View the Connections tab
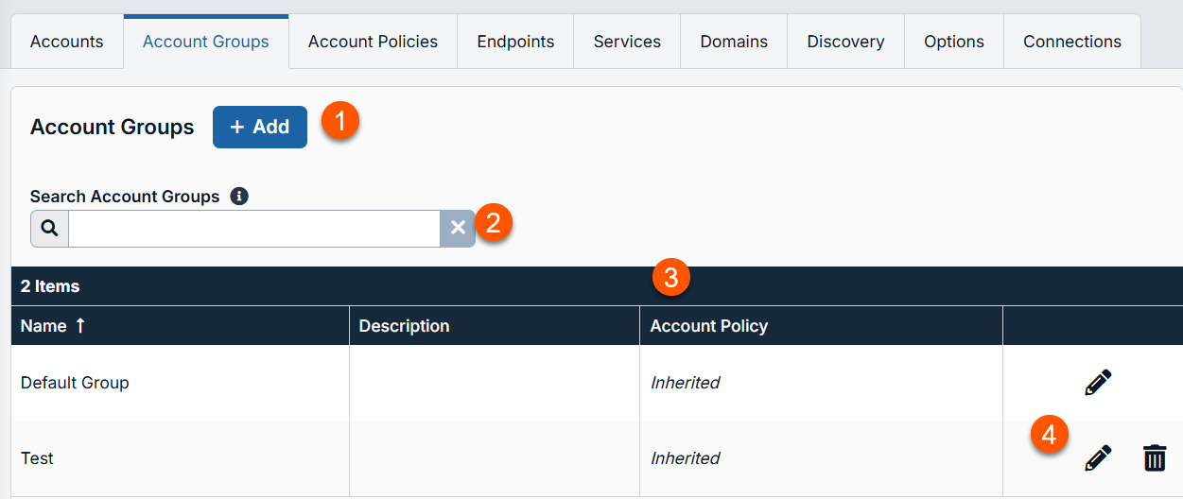The height and width of the screenshot is (499, 1183). 1071,42
